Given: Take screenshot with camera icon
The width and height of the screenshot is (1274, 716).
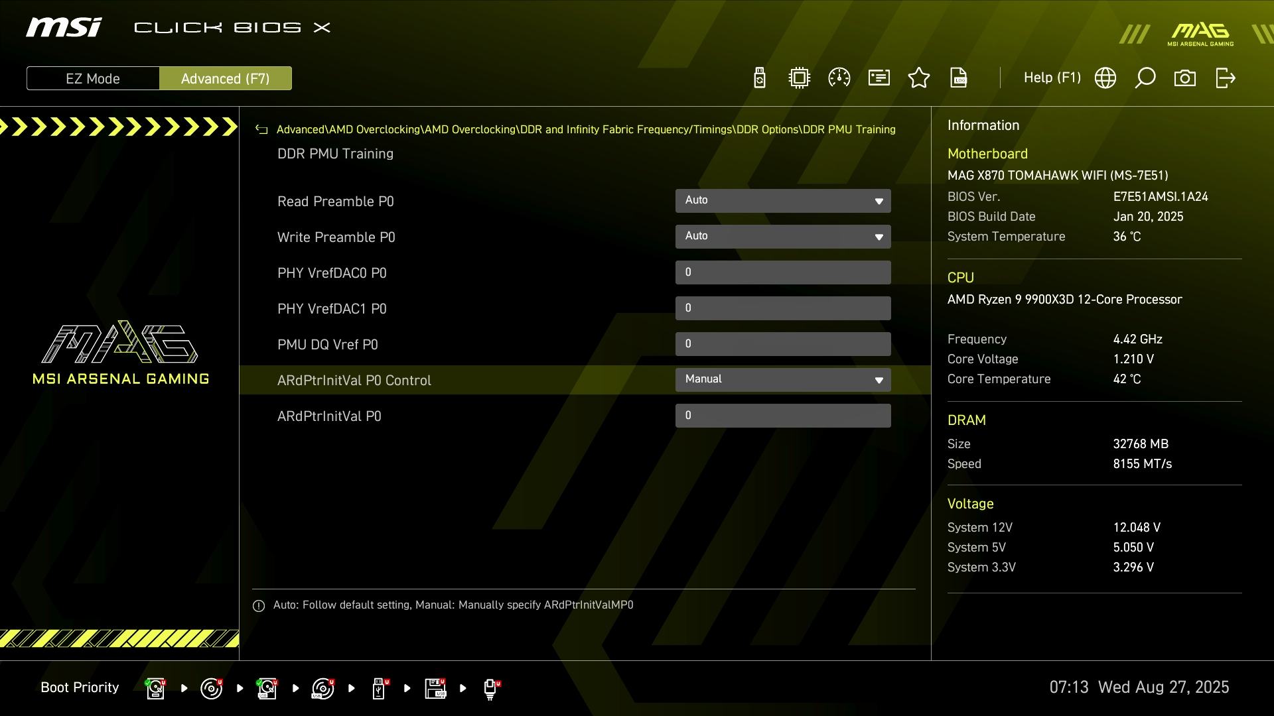Looking at the screenshot, I should pos(1185,78).
